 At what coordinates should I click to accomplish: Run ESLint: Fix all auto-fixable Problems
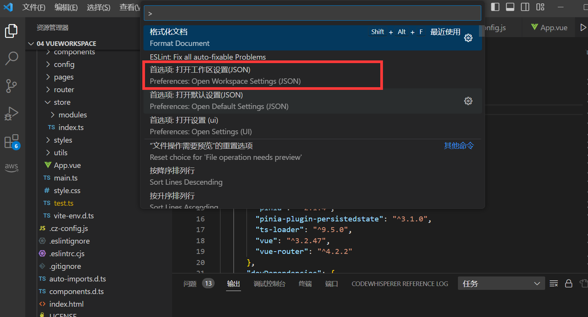(312, 57)
